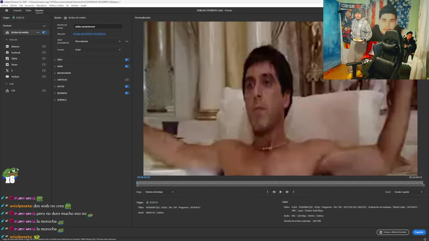429x241 pixels.
Task: Open the Archivo menu
Action: 4,5
